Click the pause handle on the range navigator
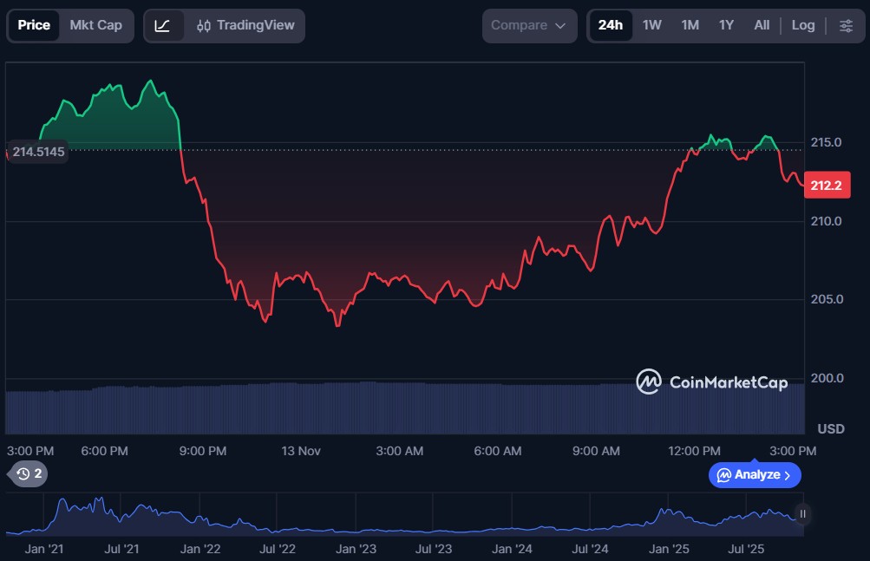 coord(802,514)
